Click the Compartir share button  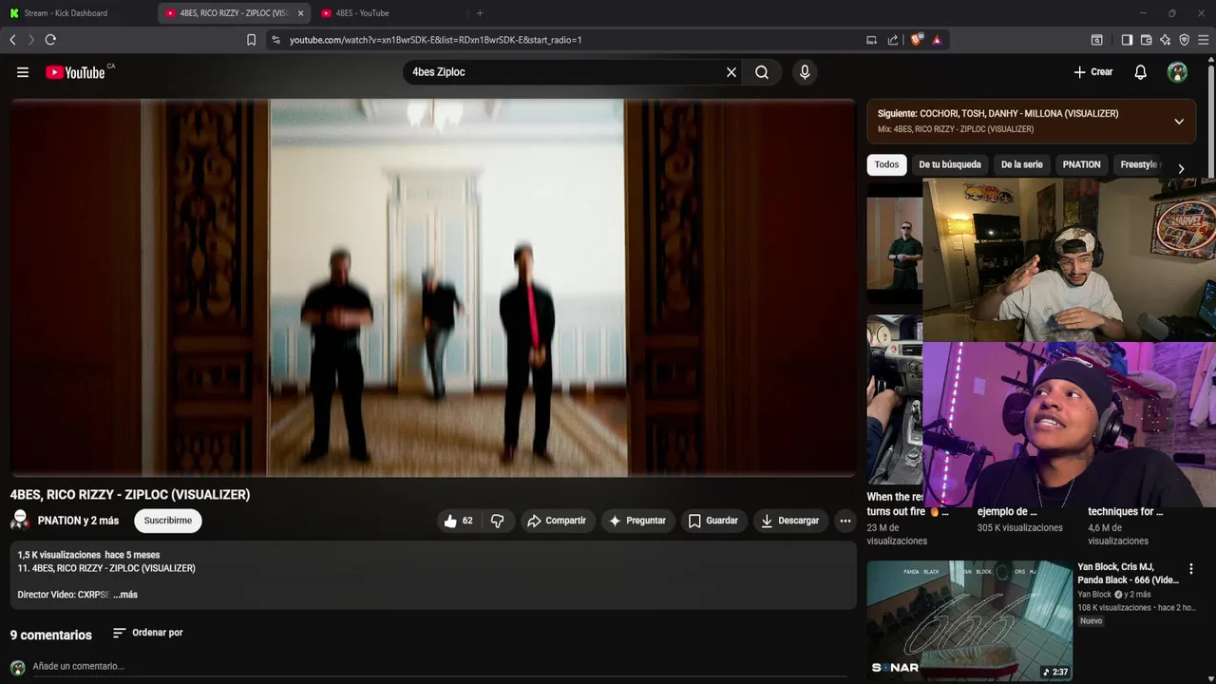[557, 521]
